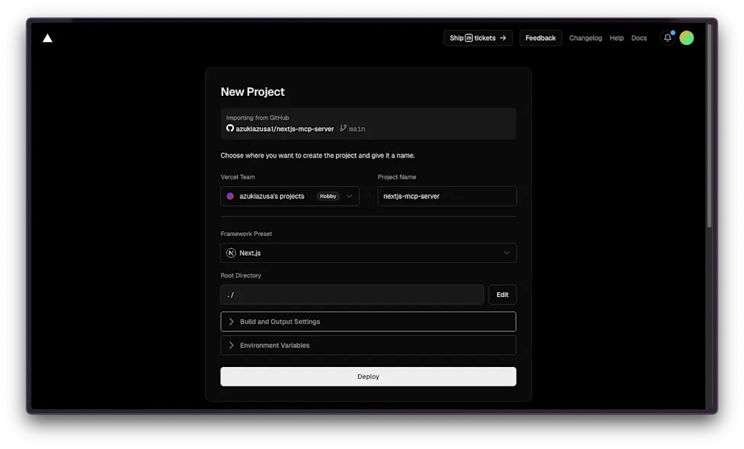This screenshot has width=744, height=449.
Task: Open the Feedback button
Action: (x=541, y=38)
